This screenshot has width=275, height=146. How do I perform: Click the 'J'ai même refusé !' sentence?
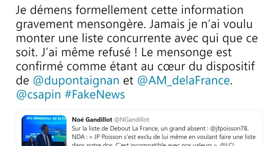click(x=89, y=53)
